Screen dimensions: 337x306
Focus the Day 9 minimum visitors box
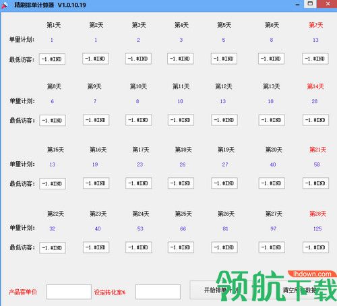pos(96,120)
